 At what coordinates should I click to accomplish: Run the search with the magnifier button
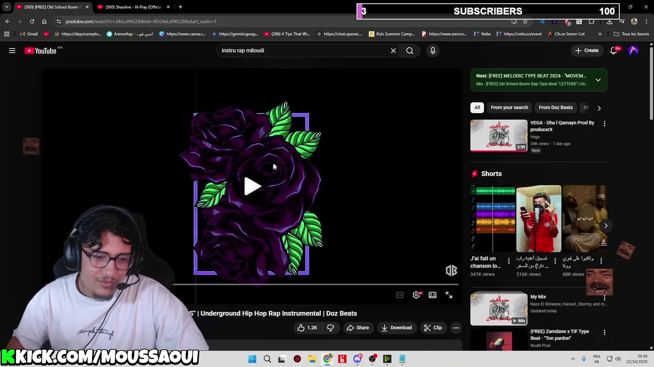tap(410, 50)
